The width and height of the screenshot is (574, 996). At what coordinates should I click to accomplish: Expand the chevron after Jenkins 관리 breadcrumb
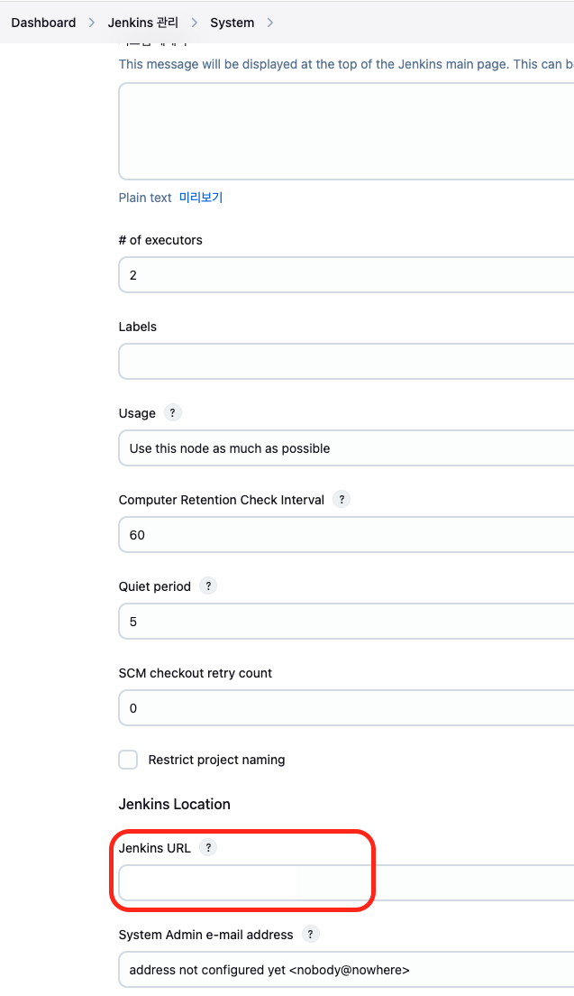click(x=195, y=23)
